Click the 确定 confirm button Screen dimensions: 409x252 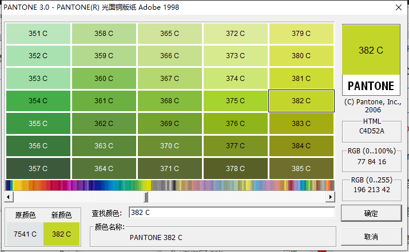371,213
